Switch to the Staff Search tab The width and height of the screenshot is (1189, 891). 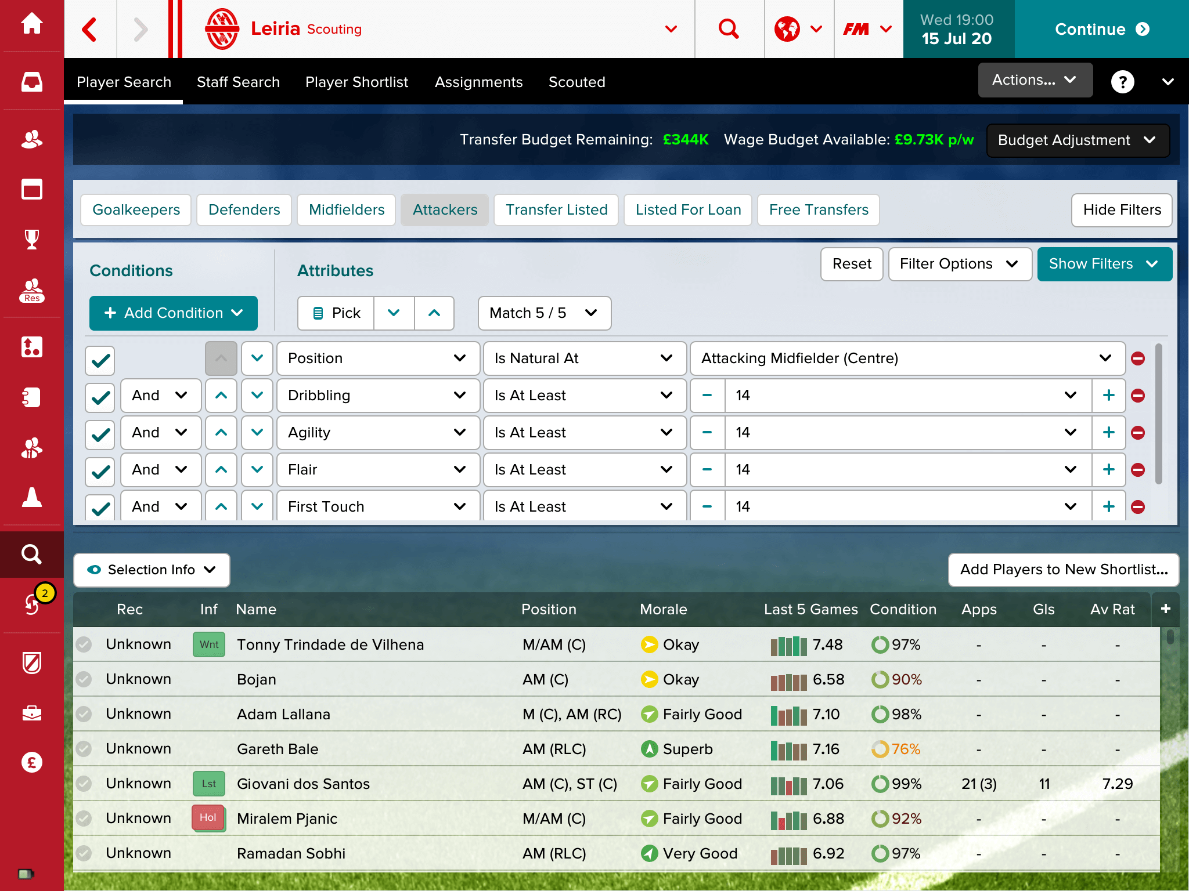pyautogui.click(x=238, y=82)
